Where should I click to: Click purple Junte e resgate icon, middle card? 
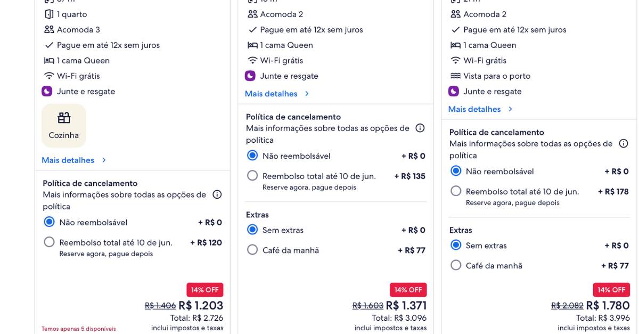pos(250,76)
